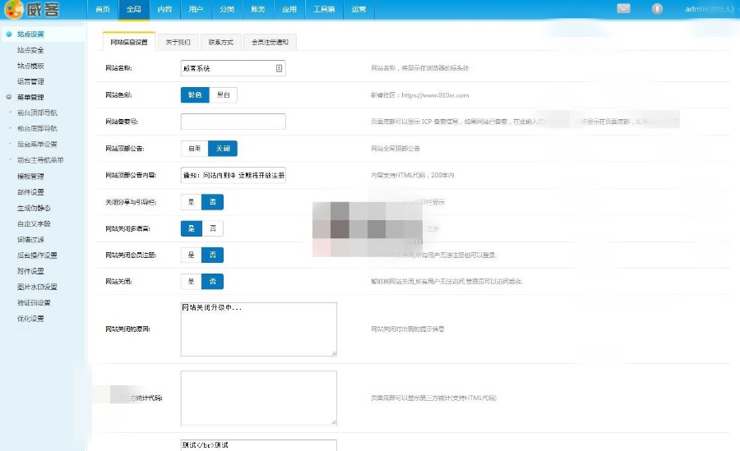740x451 pixels.
Task: Open the admin account dropdown
Action: [710, 9]
